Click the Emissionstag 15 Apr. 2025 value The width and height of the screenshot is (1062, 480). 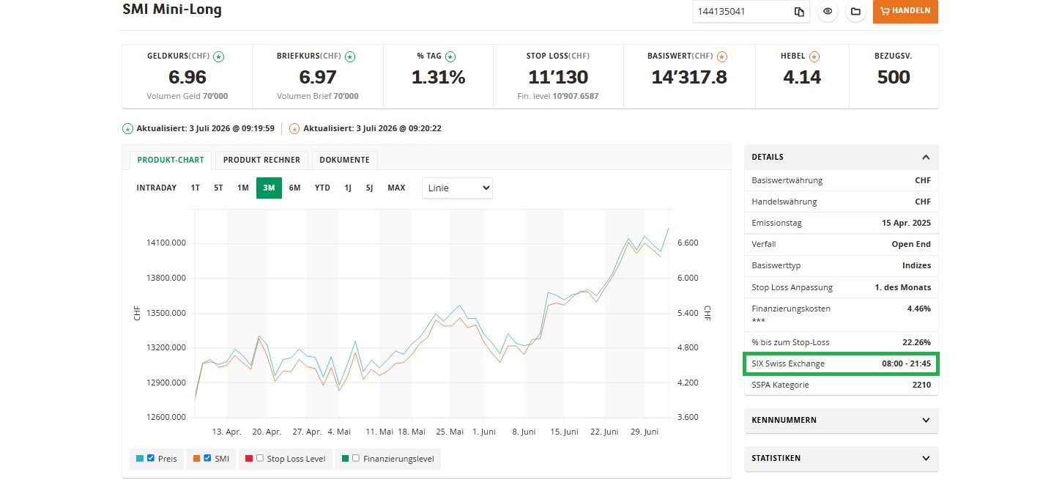[906, 223]
